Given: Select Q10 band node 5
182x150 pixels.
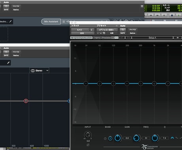Looking at the screenshot, I should click(x=140, y=83).
